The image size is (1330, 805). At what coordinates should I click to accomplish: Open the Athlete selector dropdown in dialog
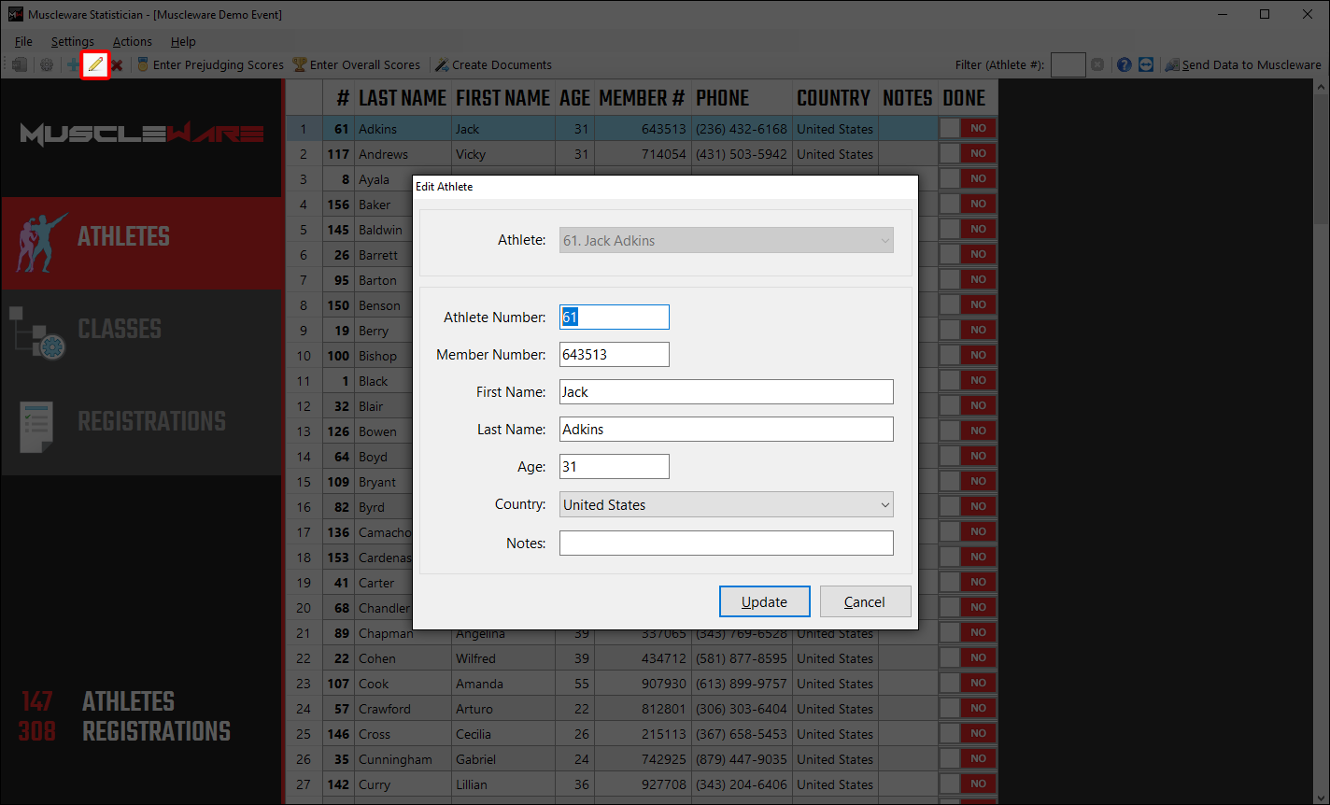[x=726, y=240]
